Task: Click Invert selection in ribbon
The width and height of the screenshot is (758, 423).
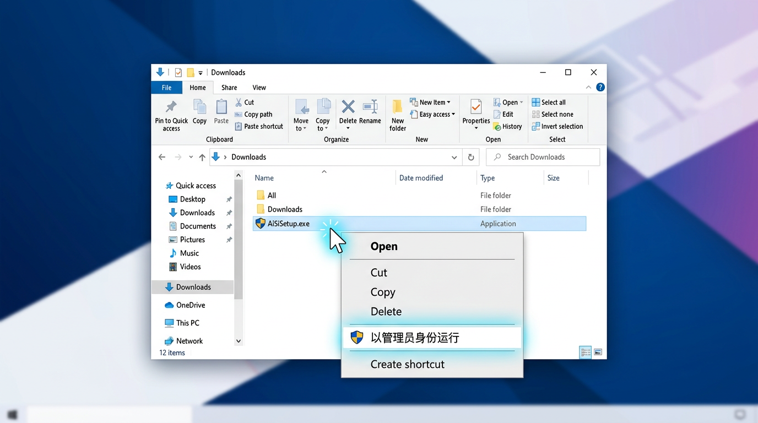Action: point(557,127)
